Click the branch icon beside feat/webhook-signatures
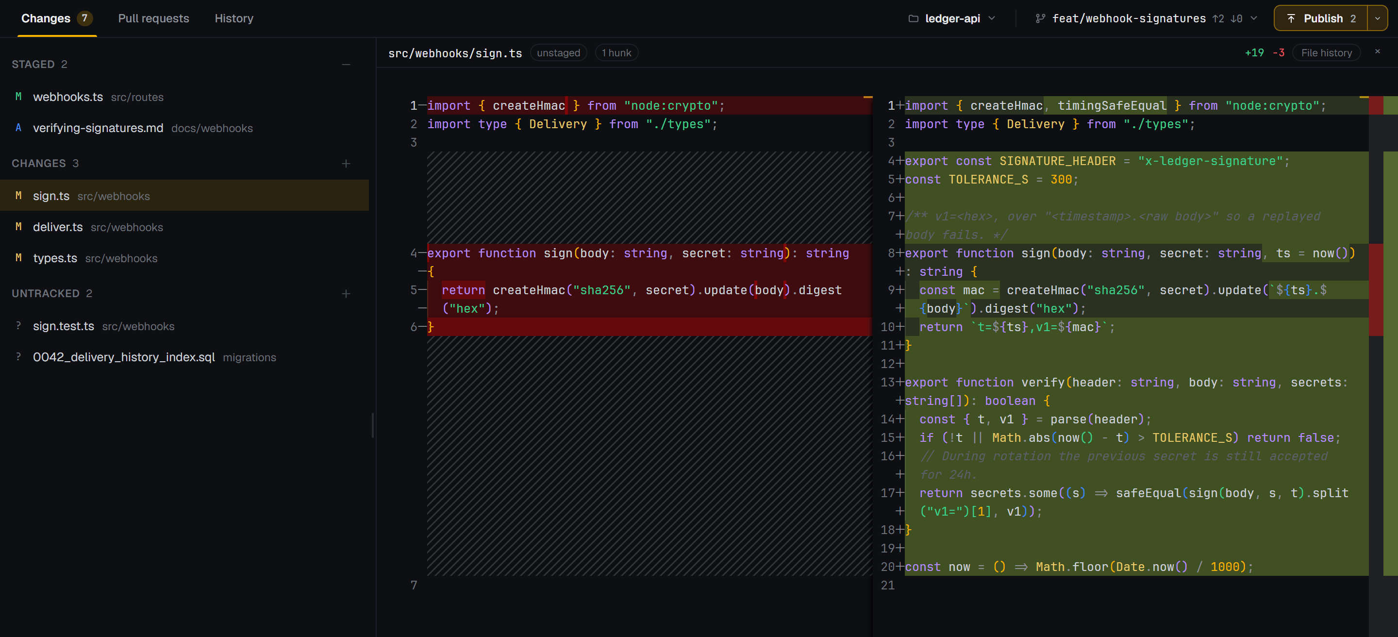This screenshot has width=1398, height=637. tap(1040, 18)
